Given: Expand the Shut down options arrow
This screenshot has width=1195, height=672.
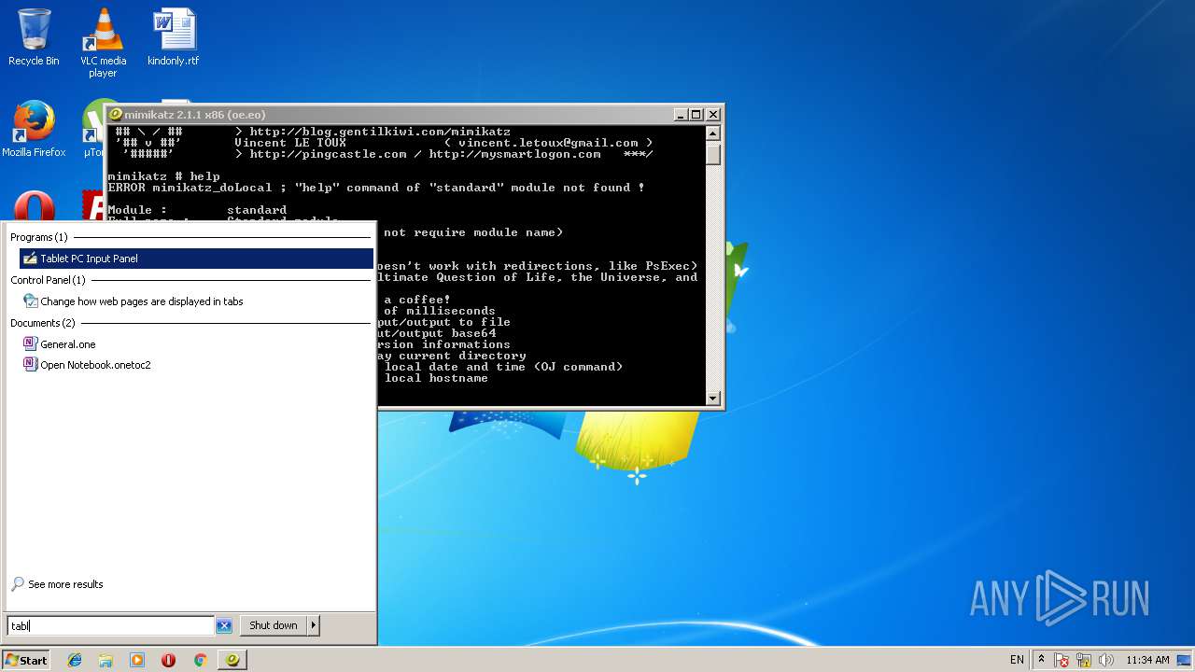Looking at the screenshot, I should click(x=314, y=625).
